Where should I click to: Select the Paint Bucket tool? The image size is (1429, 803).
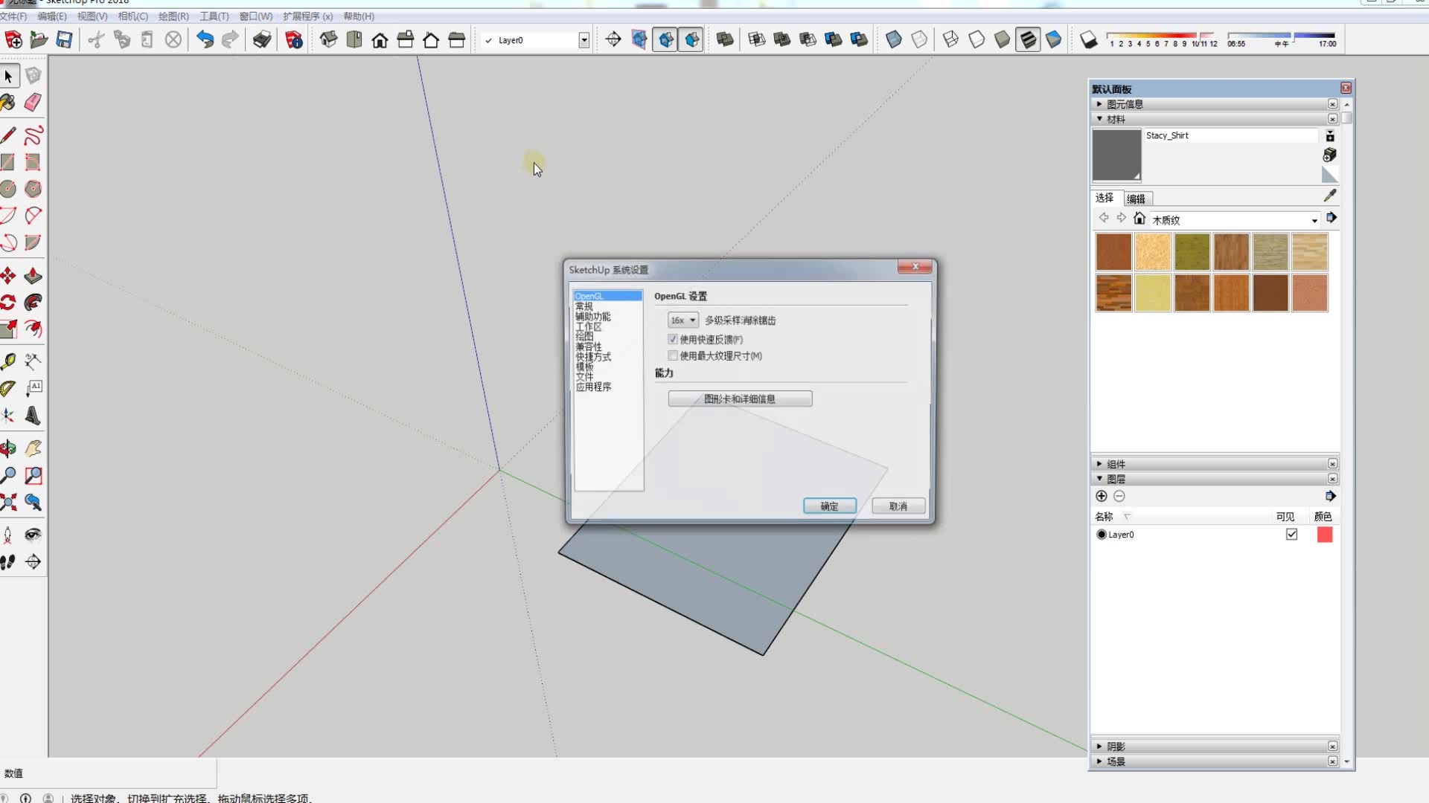[7, 103]
